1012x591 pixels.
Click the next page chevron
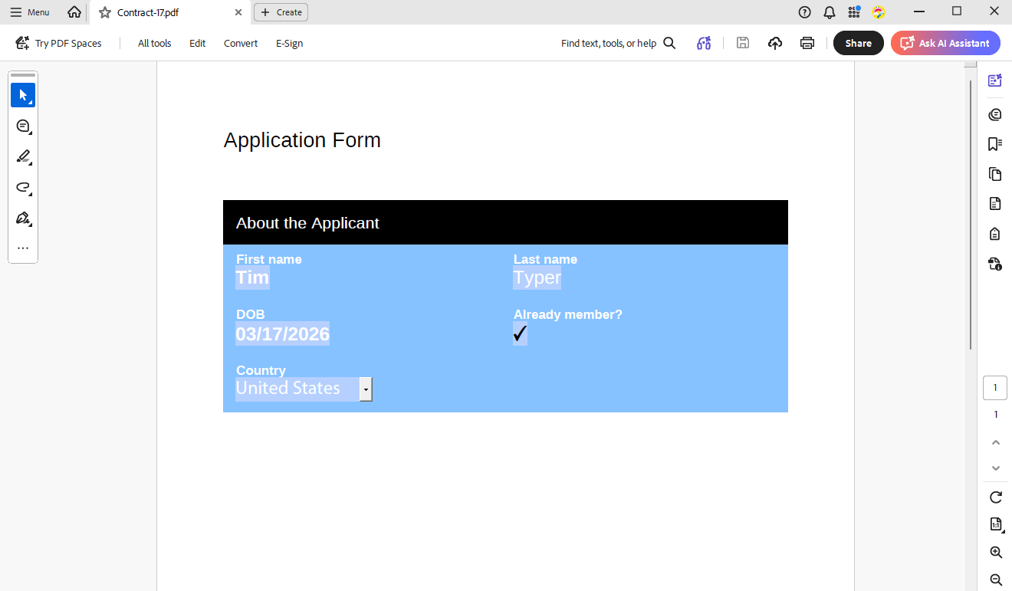[x=995, y=468]
